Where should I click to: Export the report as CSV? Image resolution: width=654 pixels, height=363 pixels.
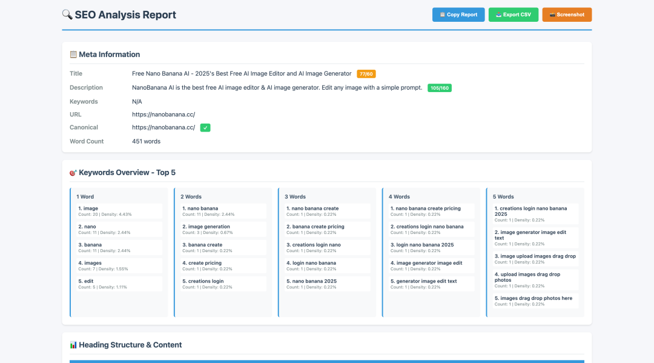(514, 15)
